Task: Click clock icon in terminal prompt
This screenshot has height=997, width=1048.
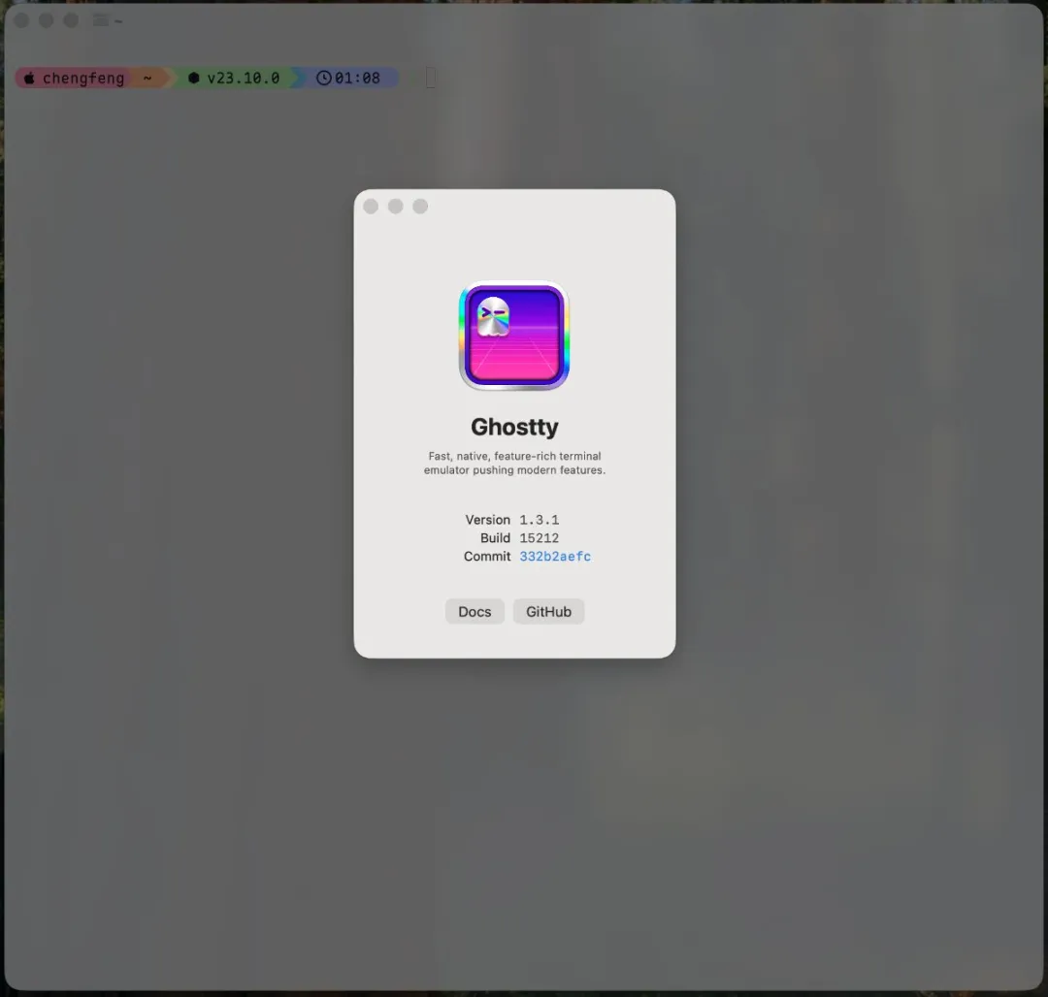Action: 323,79
